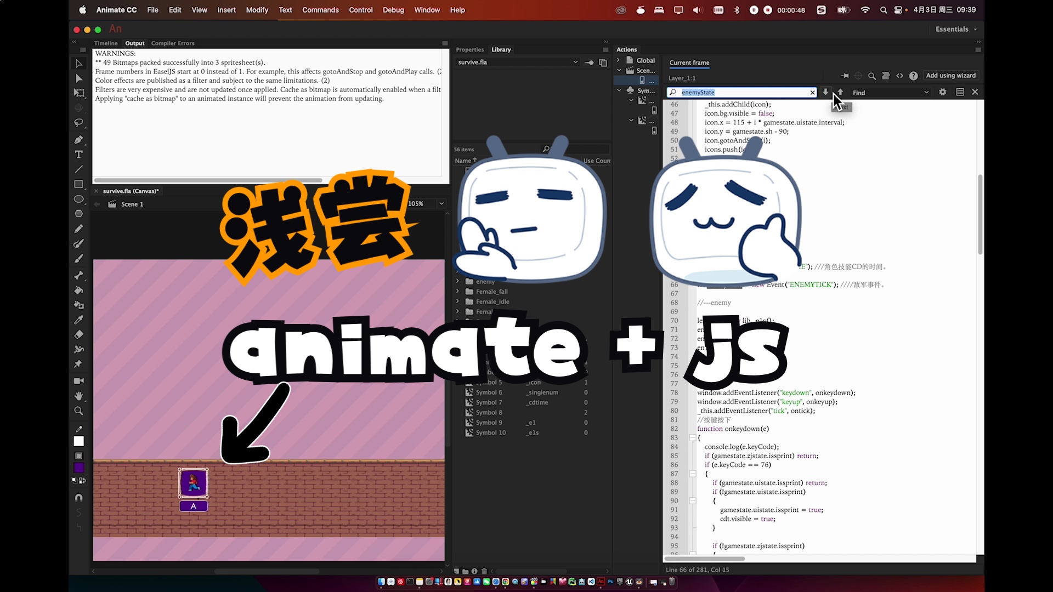This screenshot has width=1053, height=592.
Task: Expand the Female_fall library folder
Action: point(457,292)
